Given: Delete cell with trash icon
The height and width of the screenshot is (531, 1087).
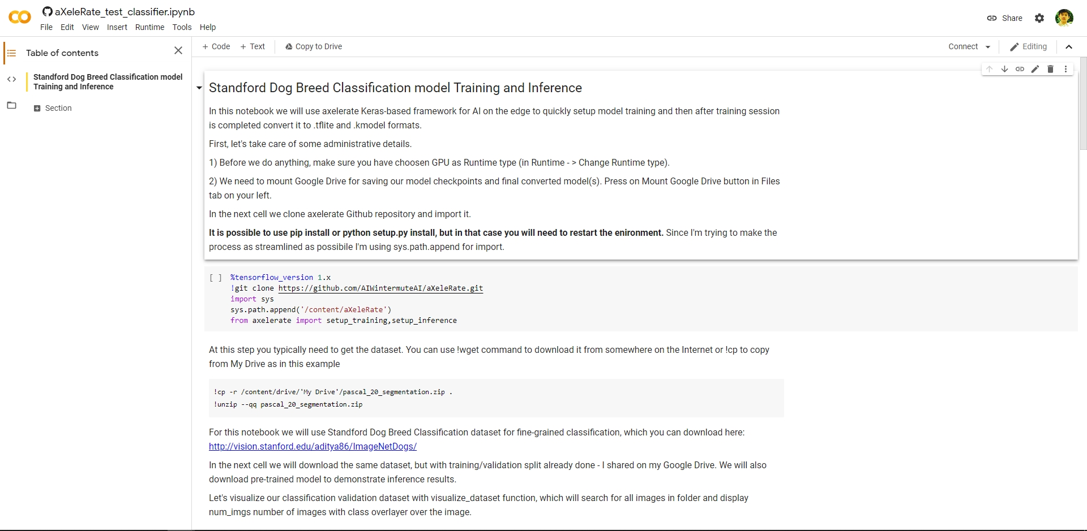Looking at the screenshot, I should (x=1050, y=69).
